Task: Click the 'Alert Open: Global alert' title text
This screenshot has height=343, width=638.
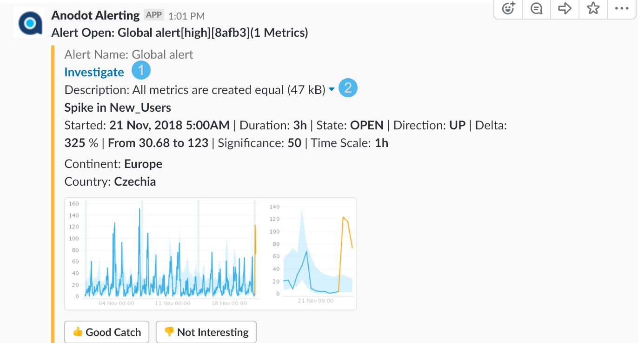Action: pos(179,33)
